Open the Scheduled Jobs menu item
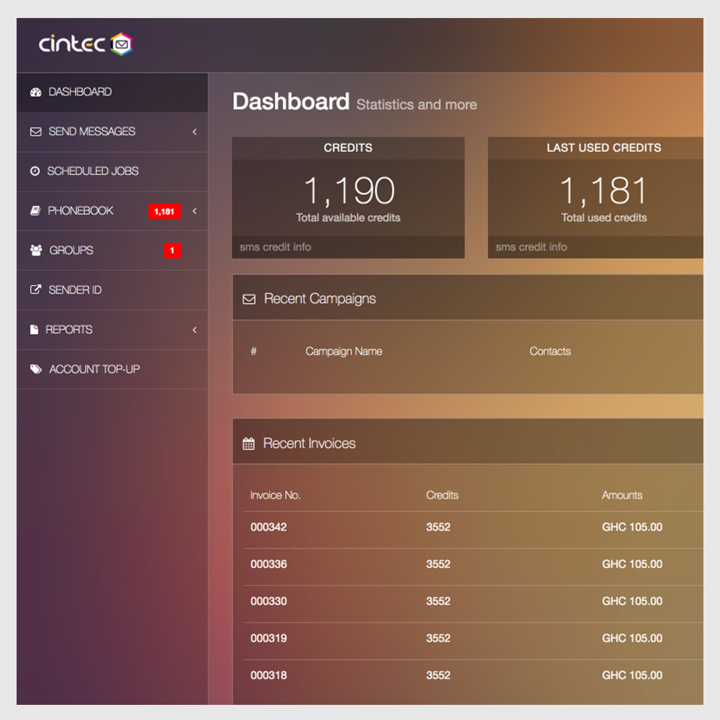The image size is (720, 720). point(93,171)
